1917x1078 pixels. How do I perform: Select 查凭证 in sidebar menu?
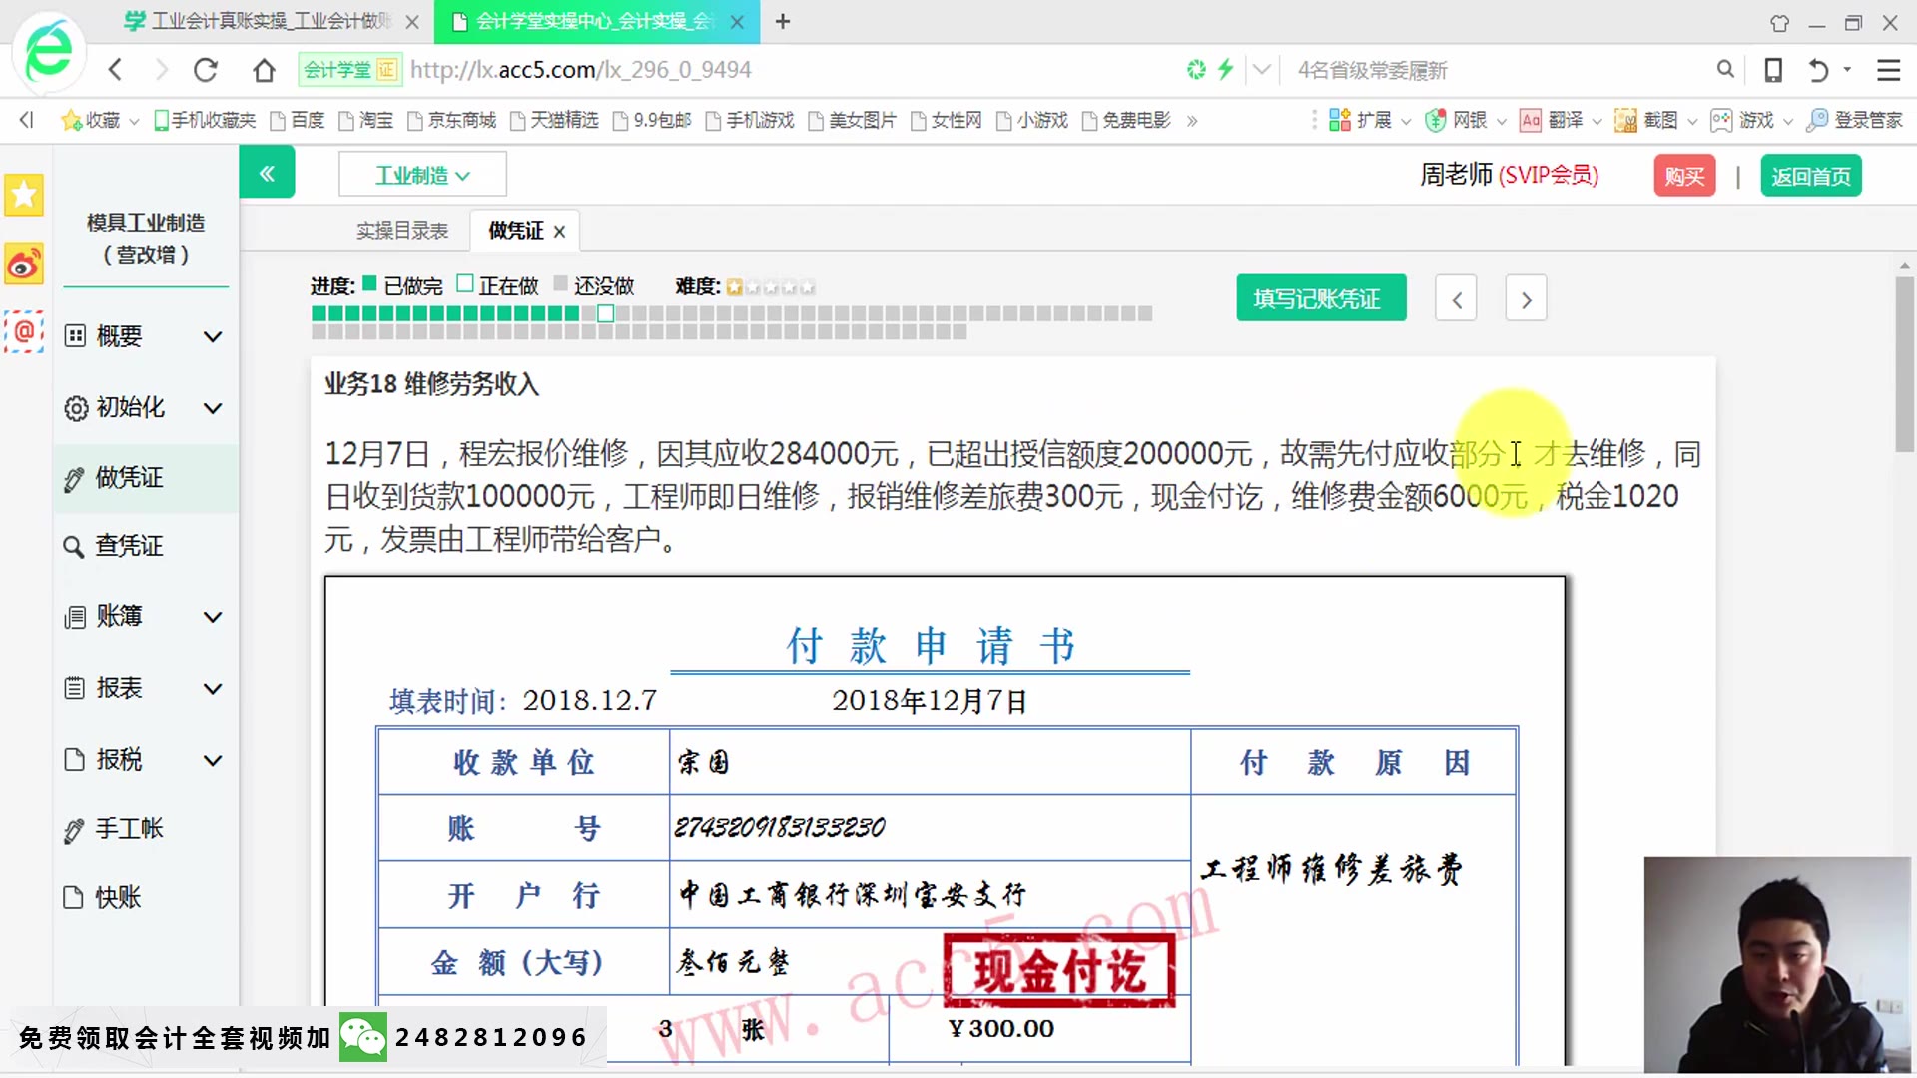(128, 546)
